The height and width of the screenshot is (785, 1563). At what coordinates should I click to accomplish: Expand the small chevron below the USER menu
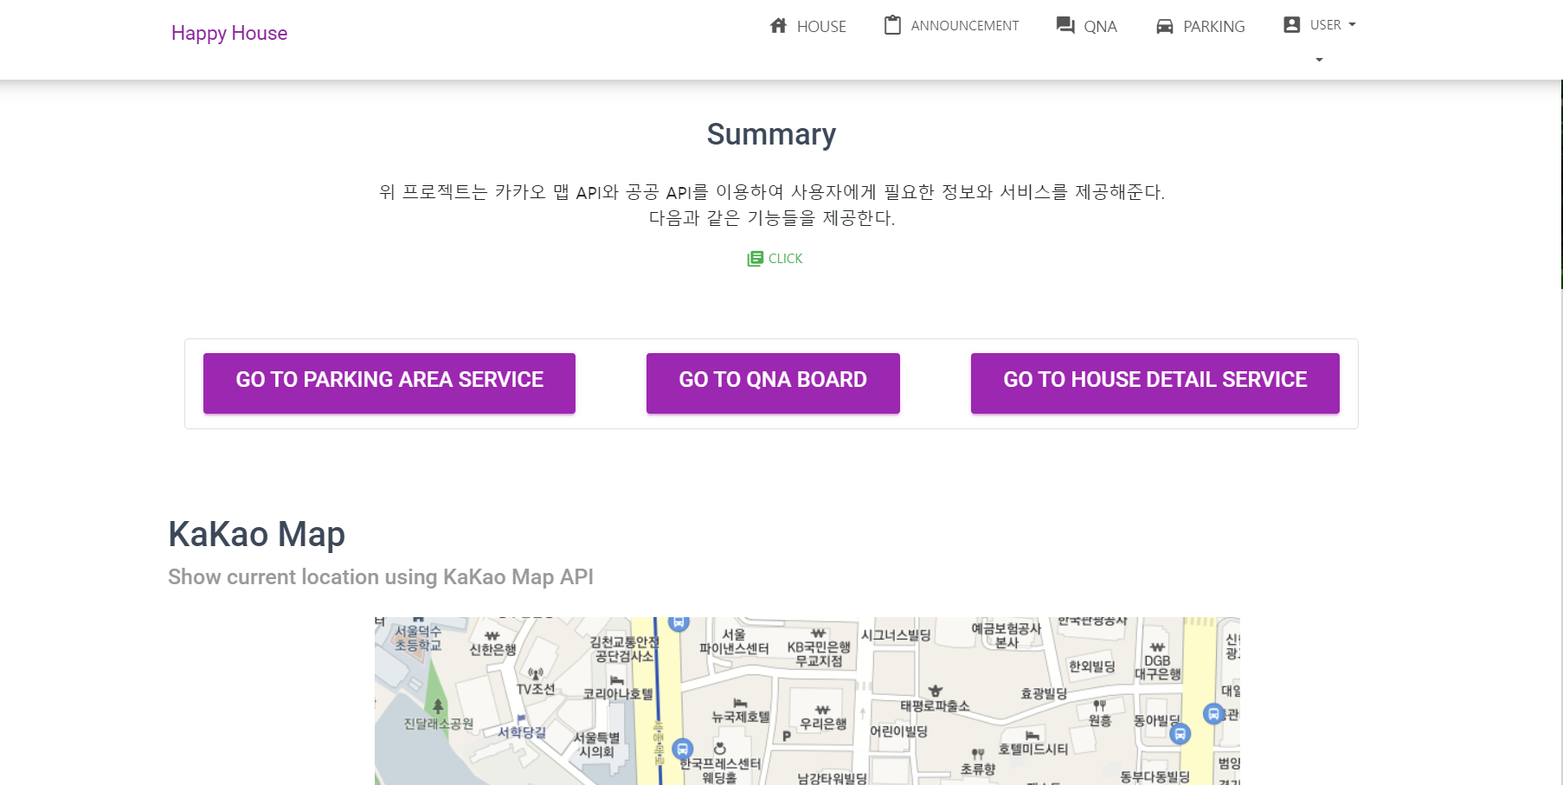coord(1318,59)
